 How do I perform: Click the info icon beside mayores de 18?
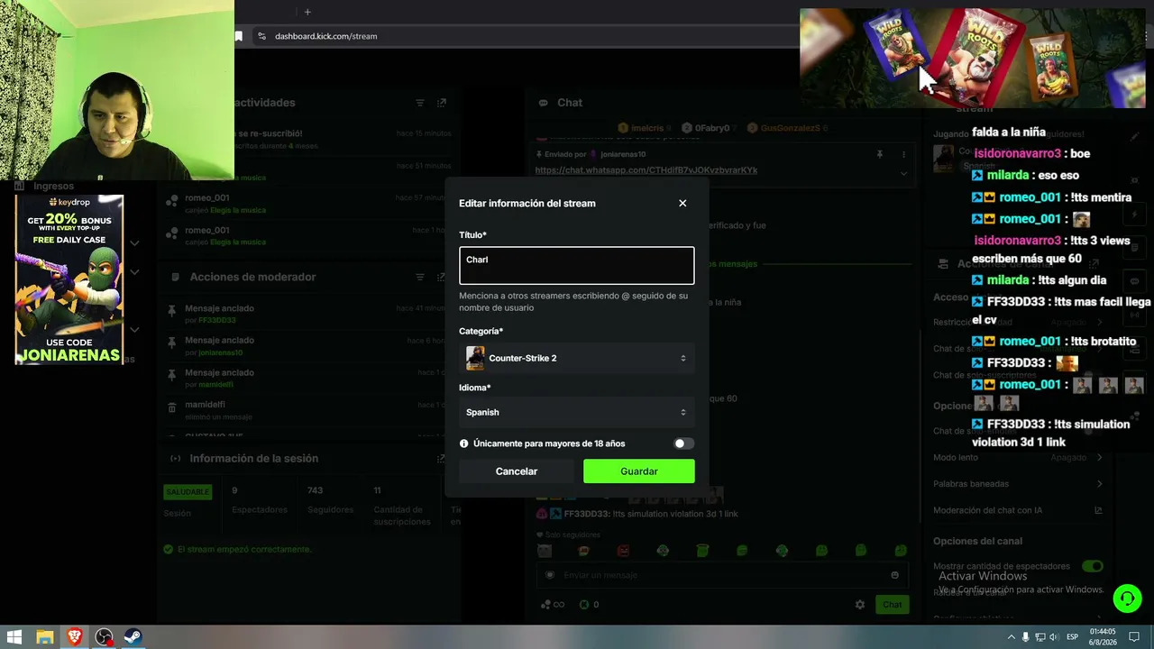(x=464, y=443)
